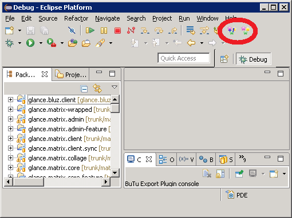Screen dimensions: 292x218
Task: Switch to the Breakpoints tab
Action: click(206, 159)
